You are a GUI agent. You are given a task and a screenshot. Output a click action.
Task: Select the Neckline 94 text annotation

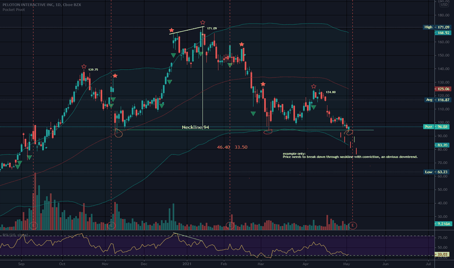click(195, 127)
